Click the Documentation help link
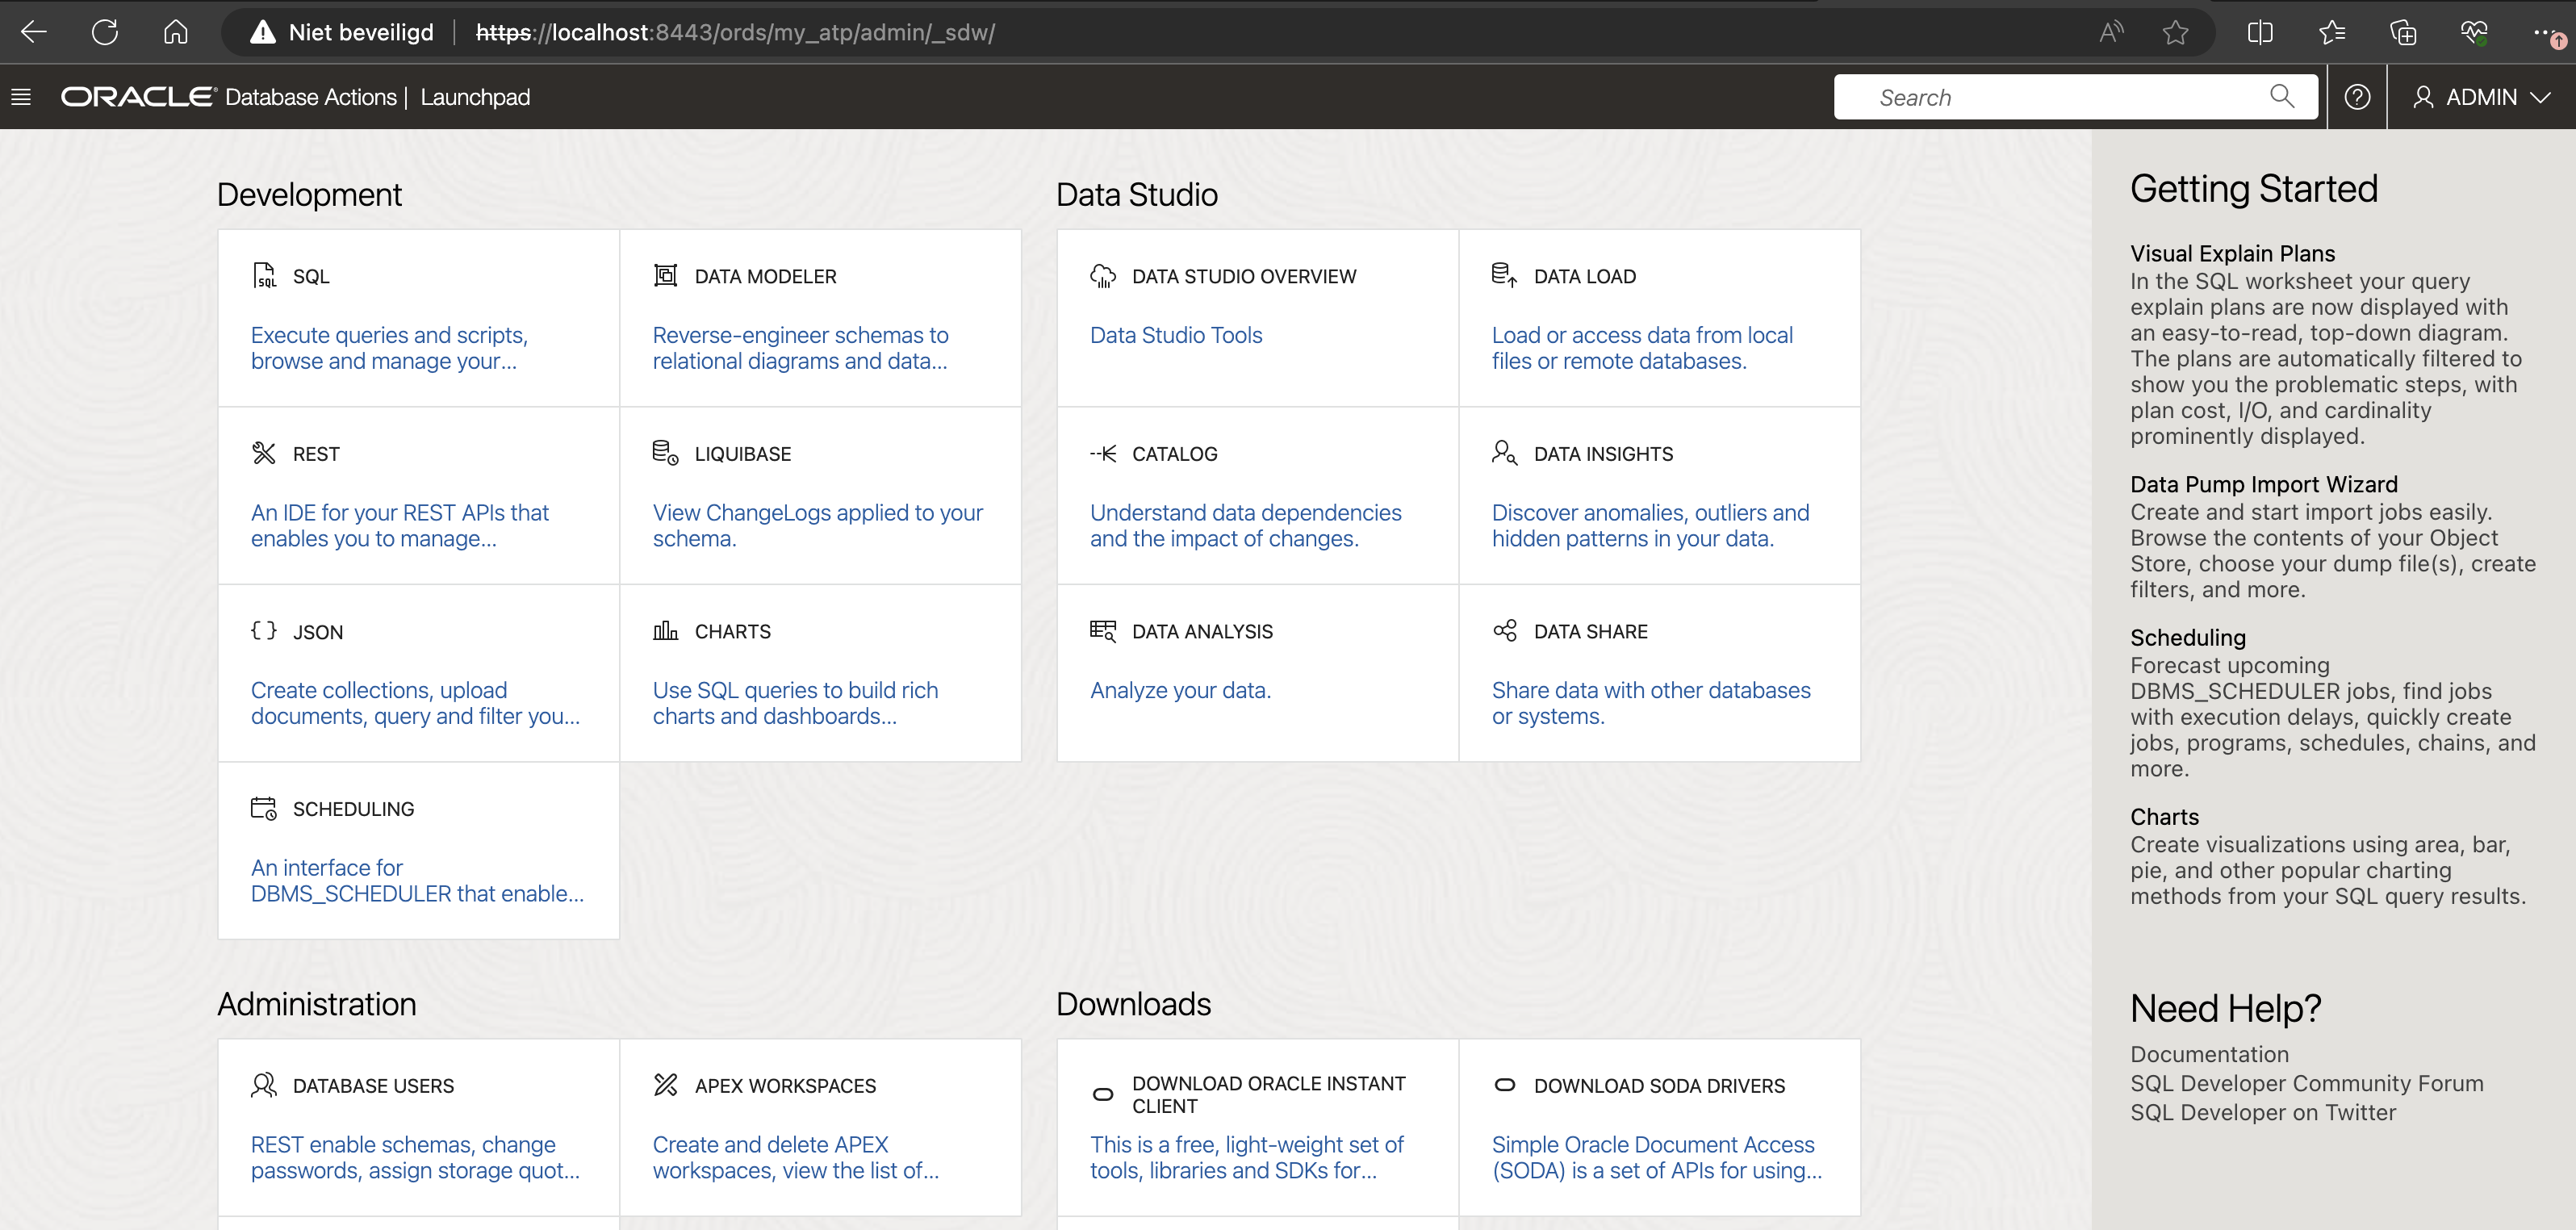The width and height of the screenshot is (2576, 1230). pyautogui.click(x=2209, y=1054)
